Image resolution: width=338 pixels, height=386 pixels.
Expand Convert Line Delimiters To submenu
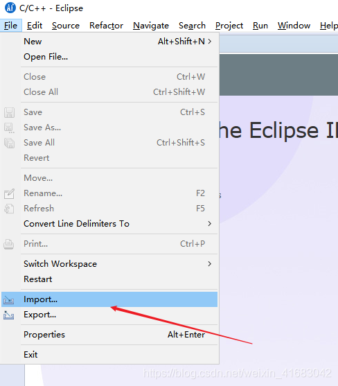point(210,224)
